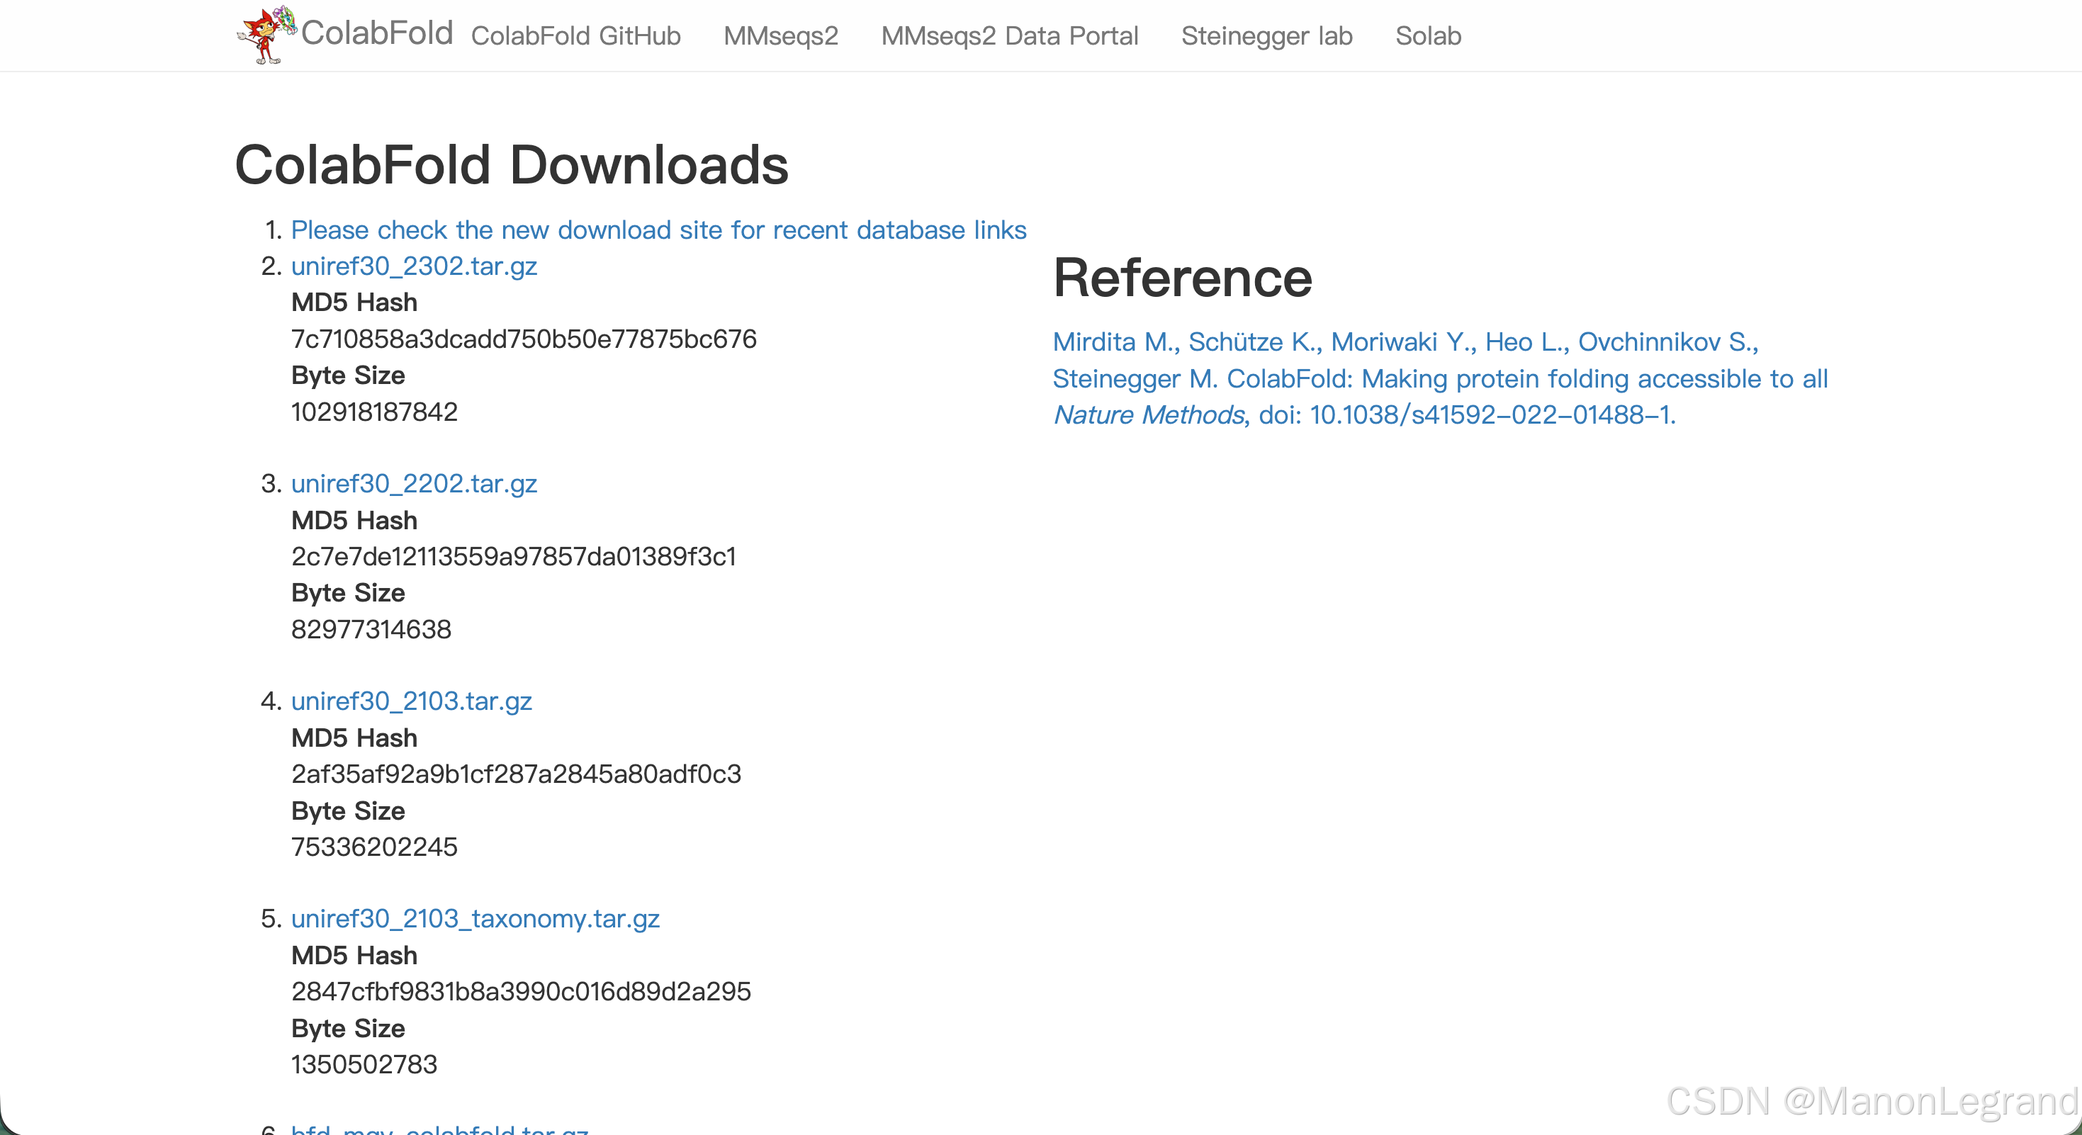Click the Byte Size label under uniref30_2202
Screen dimensions: 2082x1135
(x=349, y=593)
